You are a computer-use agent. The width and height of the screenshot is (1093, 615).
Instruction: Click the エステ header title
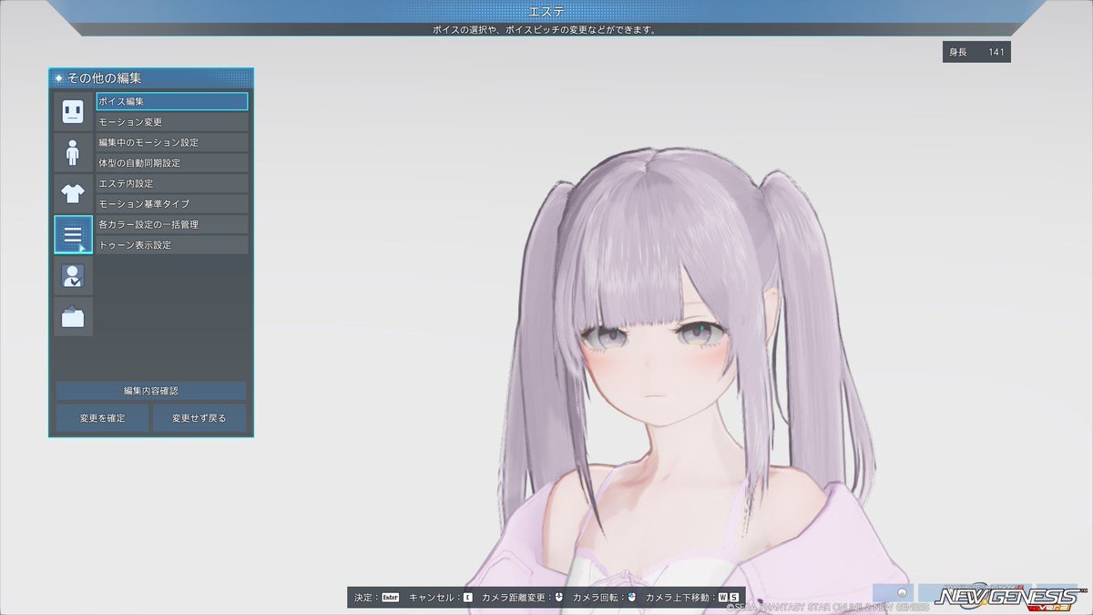(x=546, y=11)
